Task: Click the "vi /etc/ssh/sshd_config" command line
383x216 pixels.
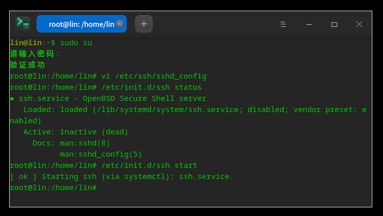Action: coord(154,76)
